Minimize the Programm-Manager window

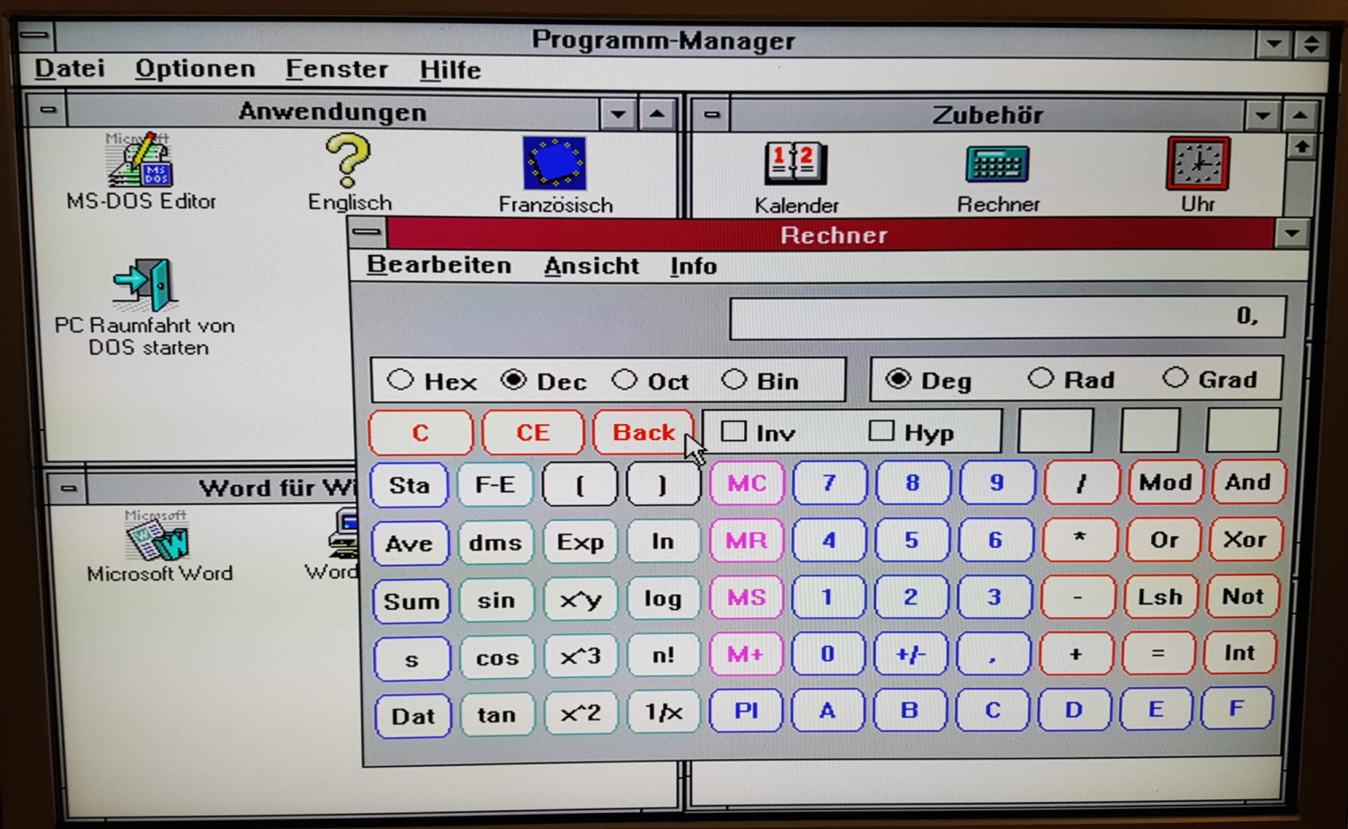tap(1273, 43)
